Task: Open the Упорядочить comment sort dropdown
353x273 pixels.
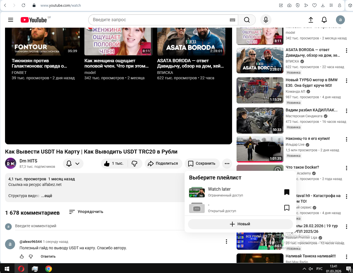Action: (x=86, y=212)
